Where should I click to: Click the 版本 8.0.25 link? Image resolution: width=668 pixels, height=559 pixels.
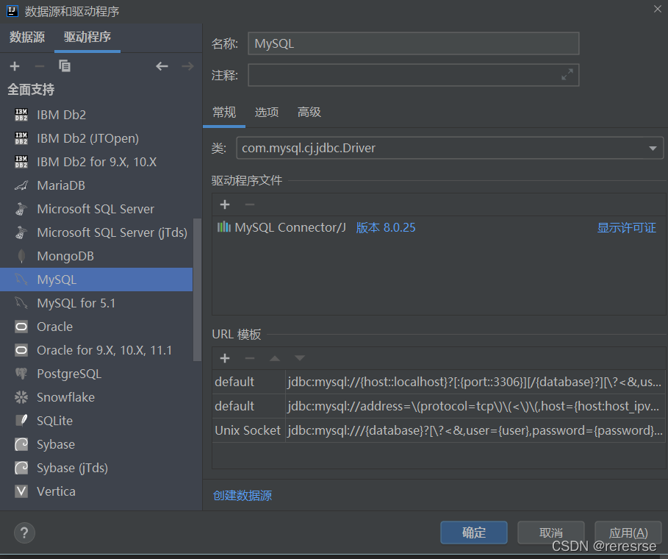click(x=386, y=228)
